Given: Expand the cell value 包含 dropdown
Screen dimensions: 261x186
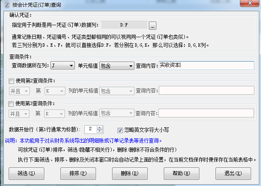Looking at the screenshot, I should coord(117,66).
